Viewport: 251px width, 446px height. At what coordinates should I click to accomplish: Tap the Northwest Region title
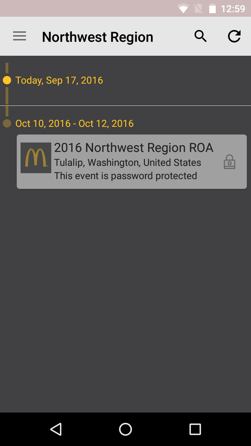point(98,37)
